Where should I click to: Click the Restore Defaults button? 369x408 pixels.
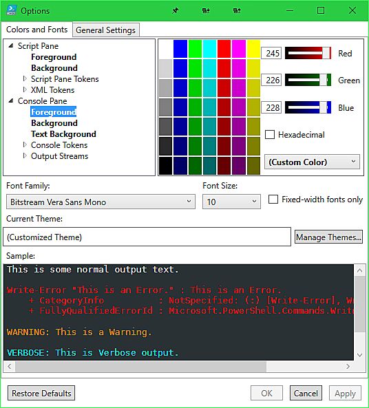pyautogui.click(x=41, y=393)
